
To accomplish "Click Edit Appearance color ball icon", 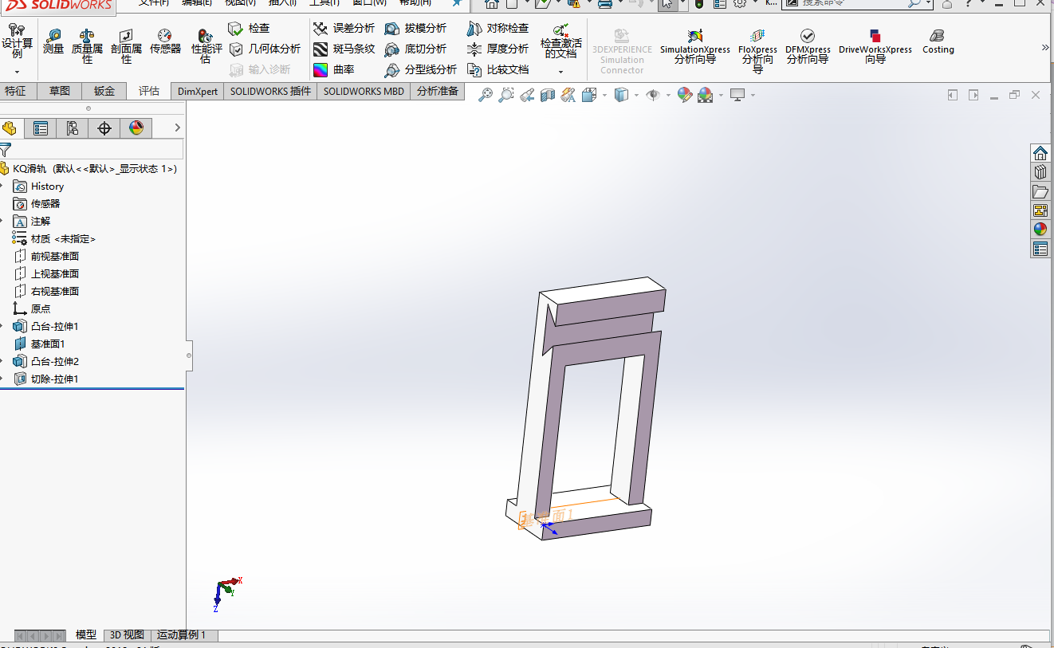I will pyautogui.click(x=684, y=96).
